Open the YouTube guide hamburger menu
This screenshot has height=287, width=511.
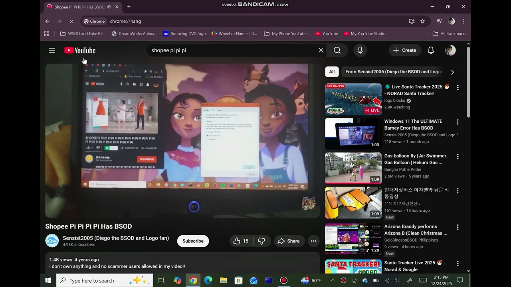click(52, 50)
